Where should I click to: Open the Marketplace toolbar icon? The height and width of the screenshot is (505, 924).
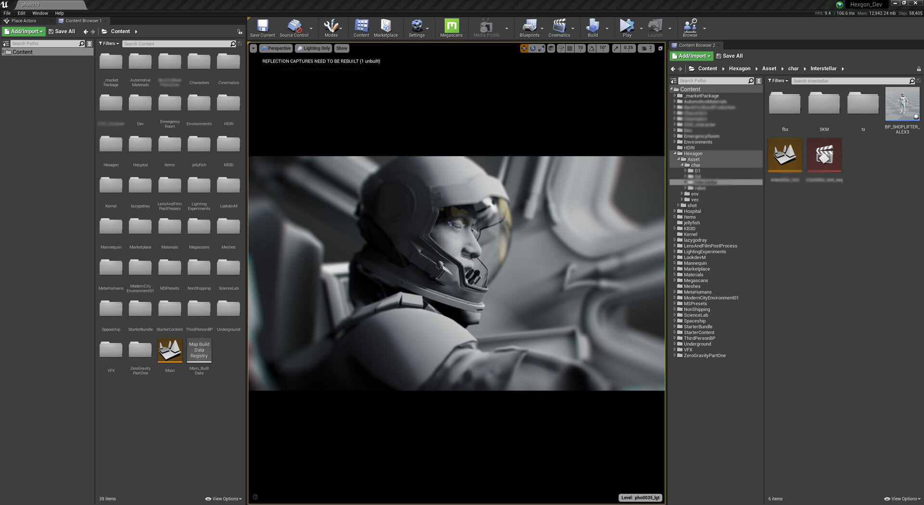386,28
